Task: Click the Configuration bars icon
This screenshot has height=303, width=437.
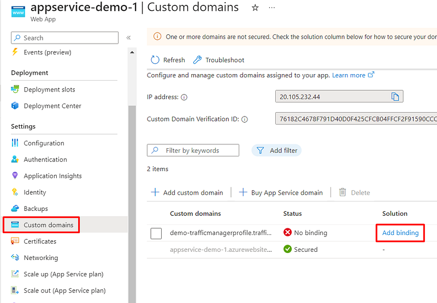Action: (15, 143)
